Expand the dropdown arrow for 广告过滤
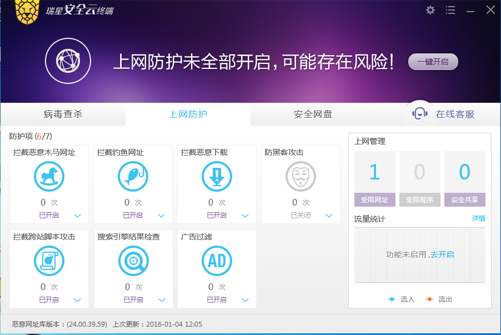Viewport: 501px width, 335px height. (x=245, y=300)
